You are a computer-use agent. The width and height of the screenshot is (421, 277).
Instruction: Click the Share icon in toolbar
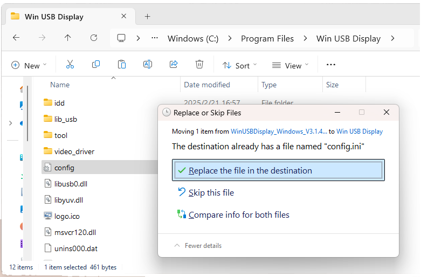tap(174, 65)
